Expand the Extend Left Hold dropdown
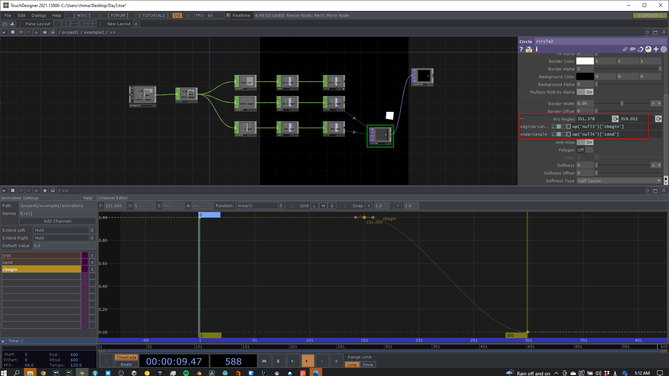The image size is (669, 376). coord(92,230)
